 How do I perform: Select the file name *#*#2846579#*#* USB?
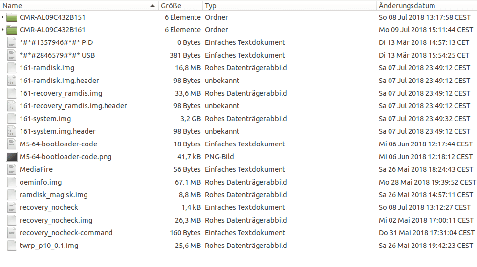tap(57, 55)
